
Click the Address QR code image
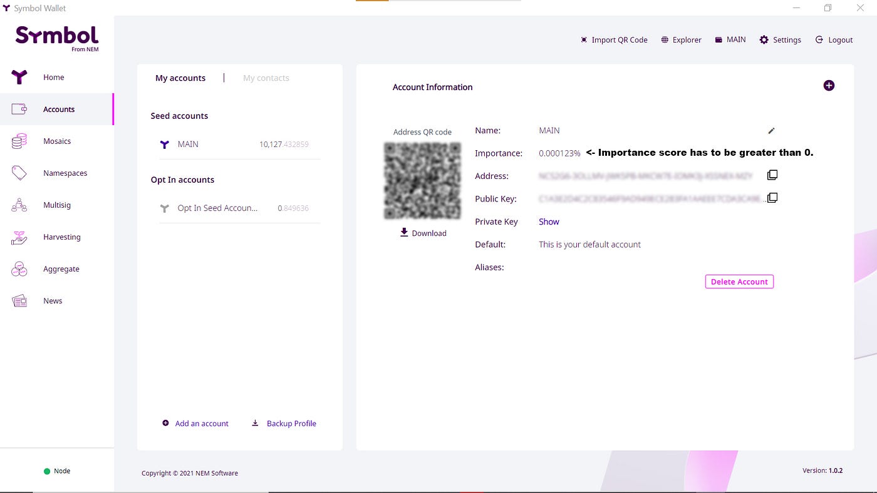click(x=422, y=181)
